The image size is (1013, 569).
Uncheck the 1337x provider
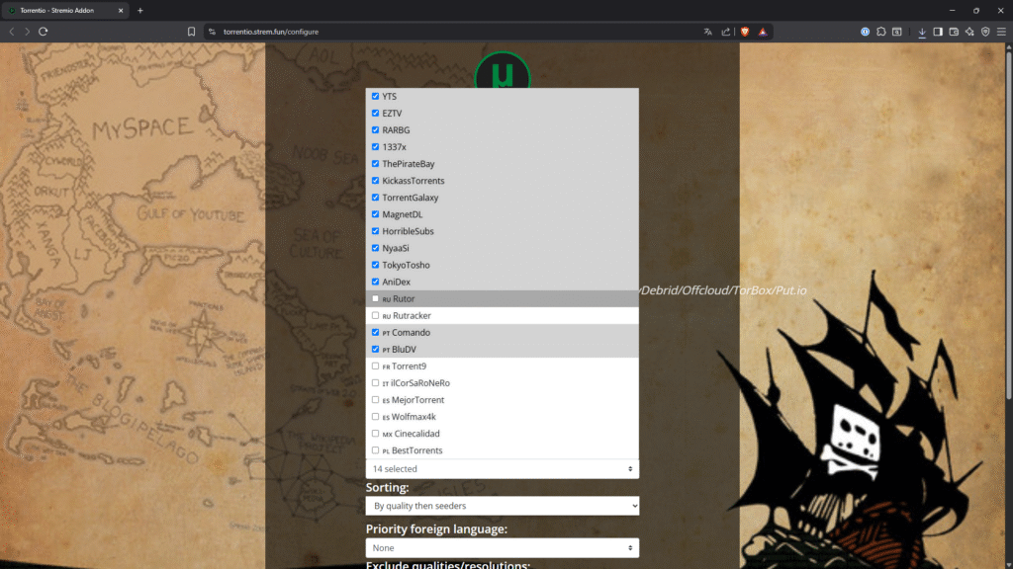click(x=375, y=146)
